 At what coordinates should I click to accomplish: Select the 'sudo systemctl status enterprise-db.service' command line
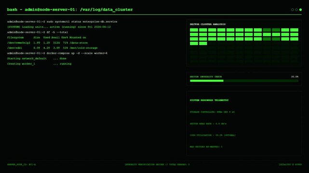pos(62,22)
